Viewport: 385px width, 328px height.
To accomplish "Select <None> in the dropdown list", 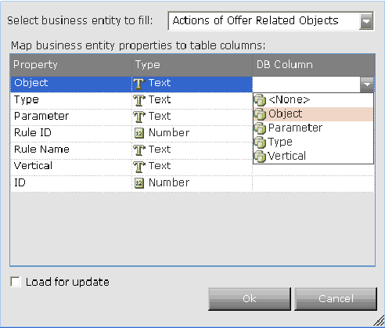I will [313, 100].
